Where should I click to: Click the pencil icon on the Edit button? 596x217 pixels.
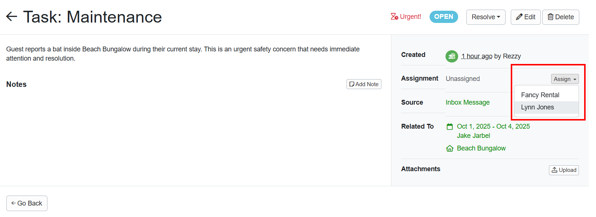tap(520, 17)
